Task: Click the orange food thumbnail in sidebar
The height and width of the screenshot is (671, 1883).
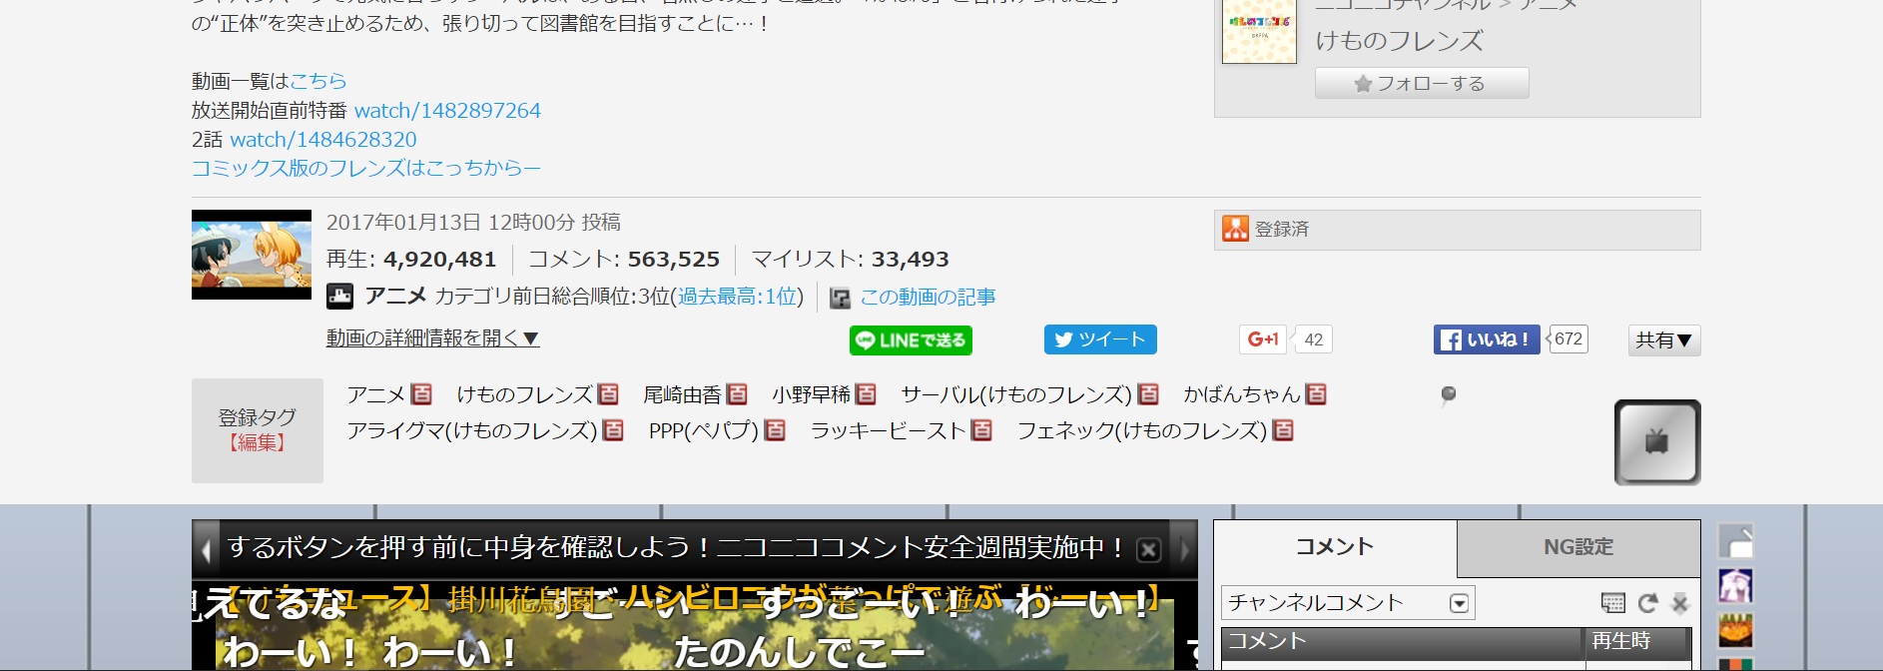Action: [x=1735, y=631]
